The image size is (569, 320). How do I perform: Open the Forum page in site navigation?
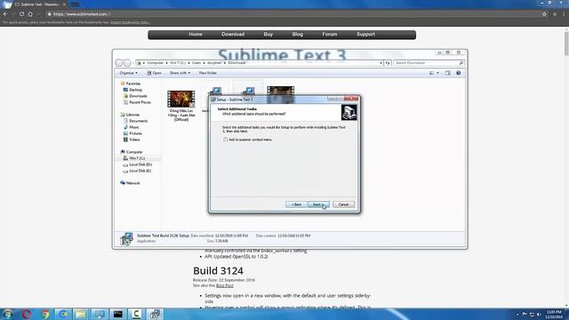[330, 34]
